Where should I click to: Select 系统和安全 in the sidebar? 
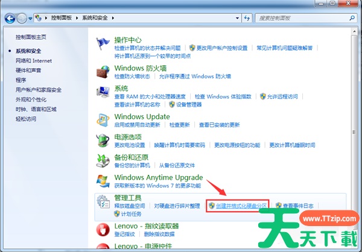tap(28, 51)
